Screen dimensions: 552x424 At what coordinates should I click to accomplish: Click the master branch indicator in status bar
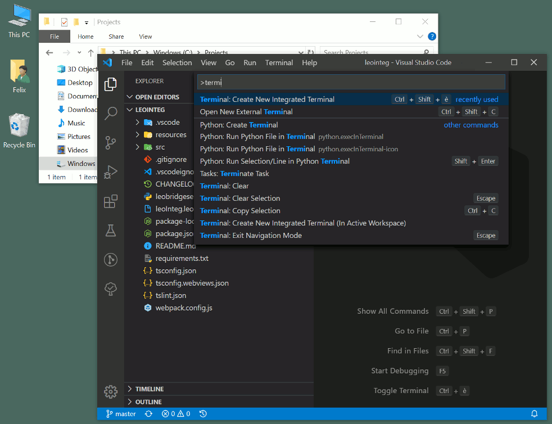(121, 414)
